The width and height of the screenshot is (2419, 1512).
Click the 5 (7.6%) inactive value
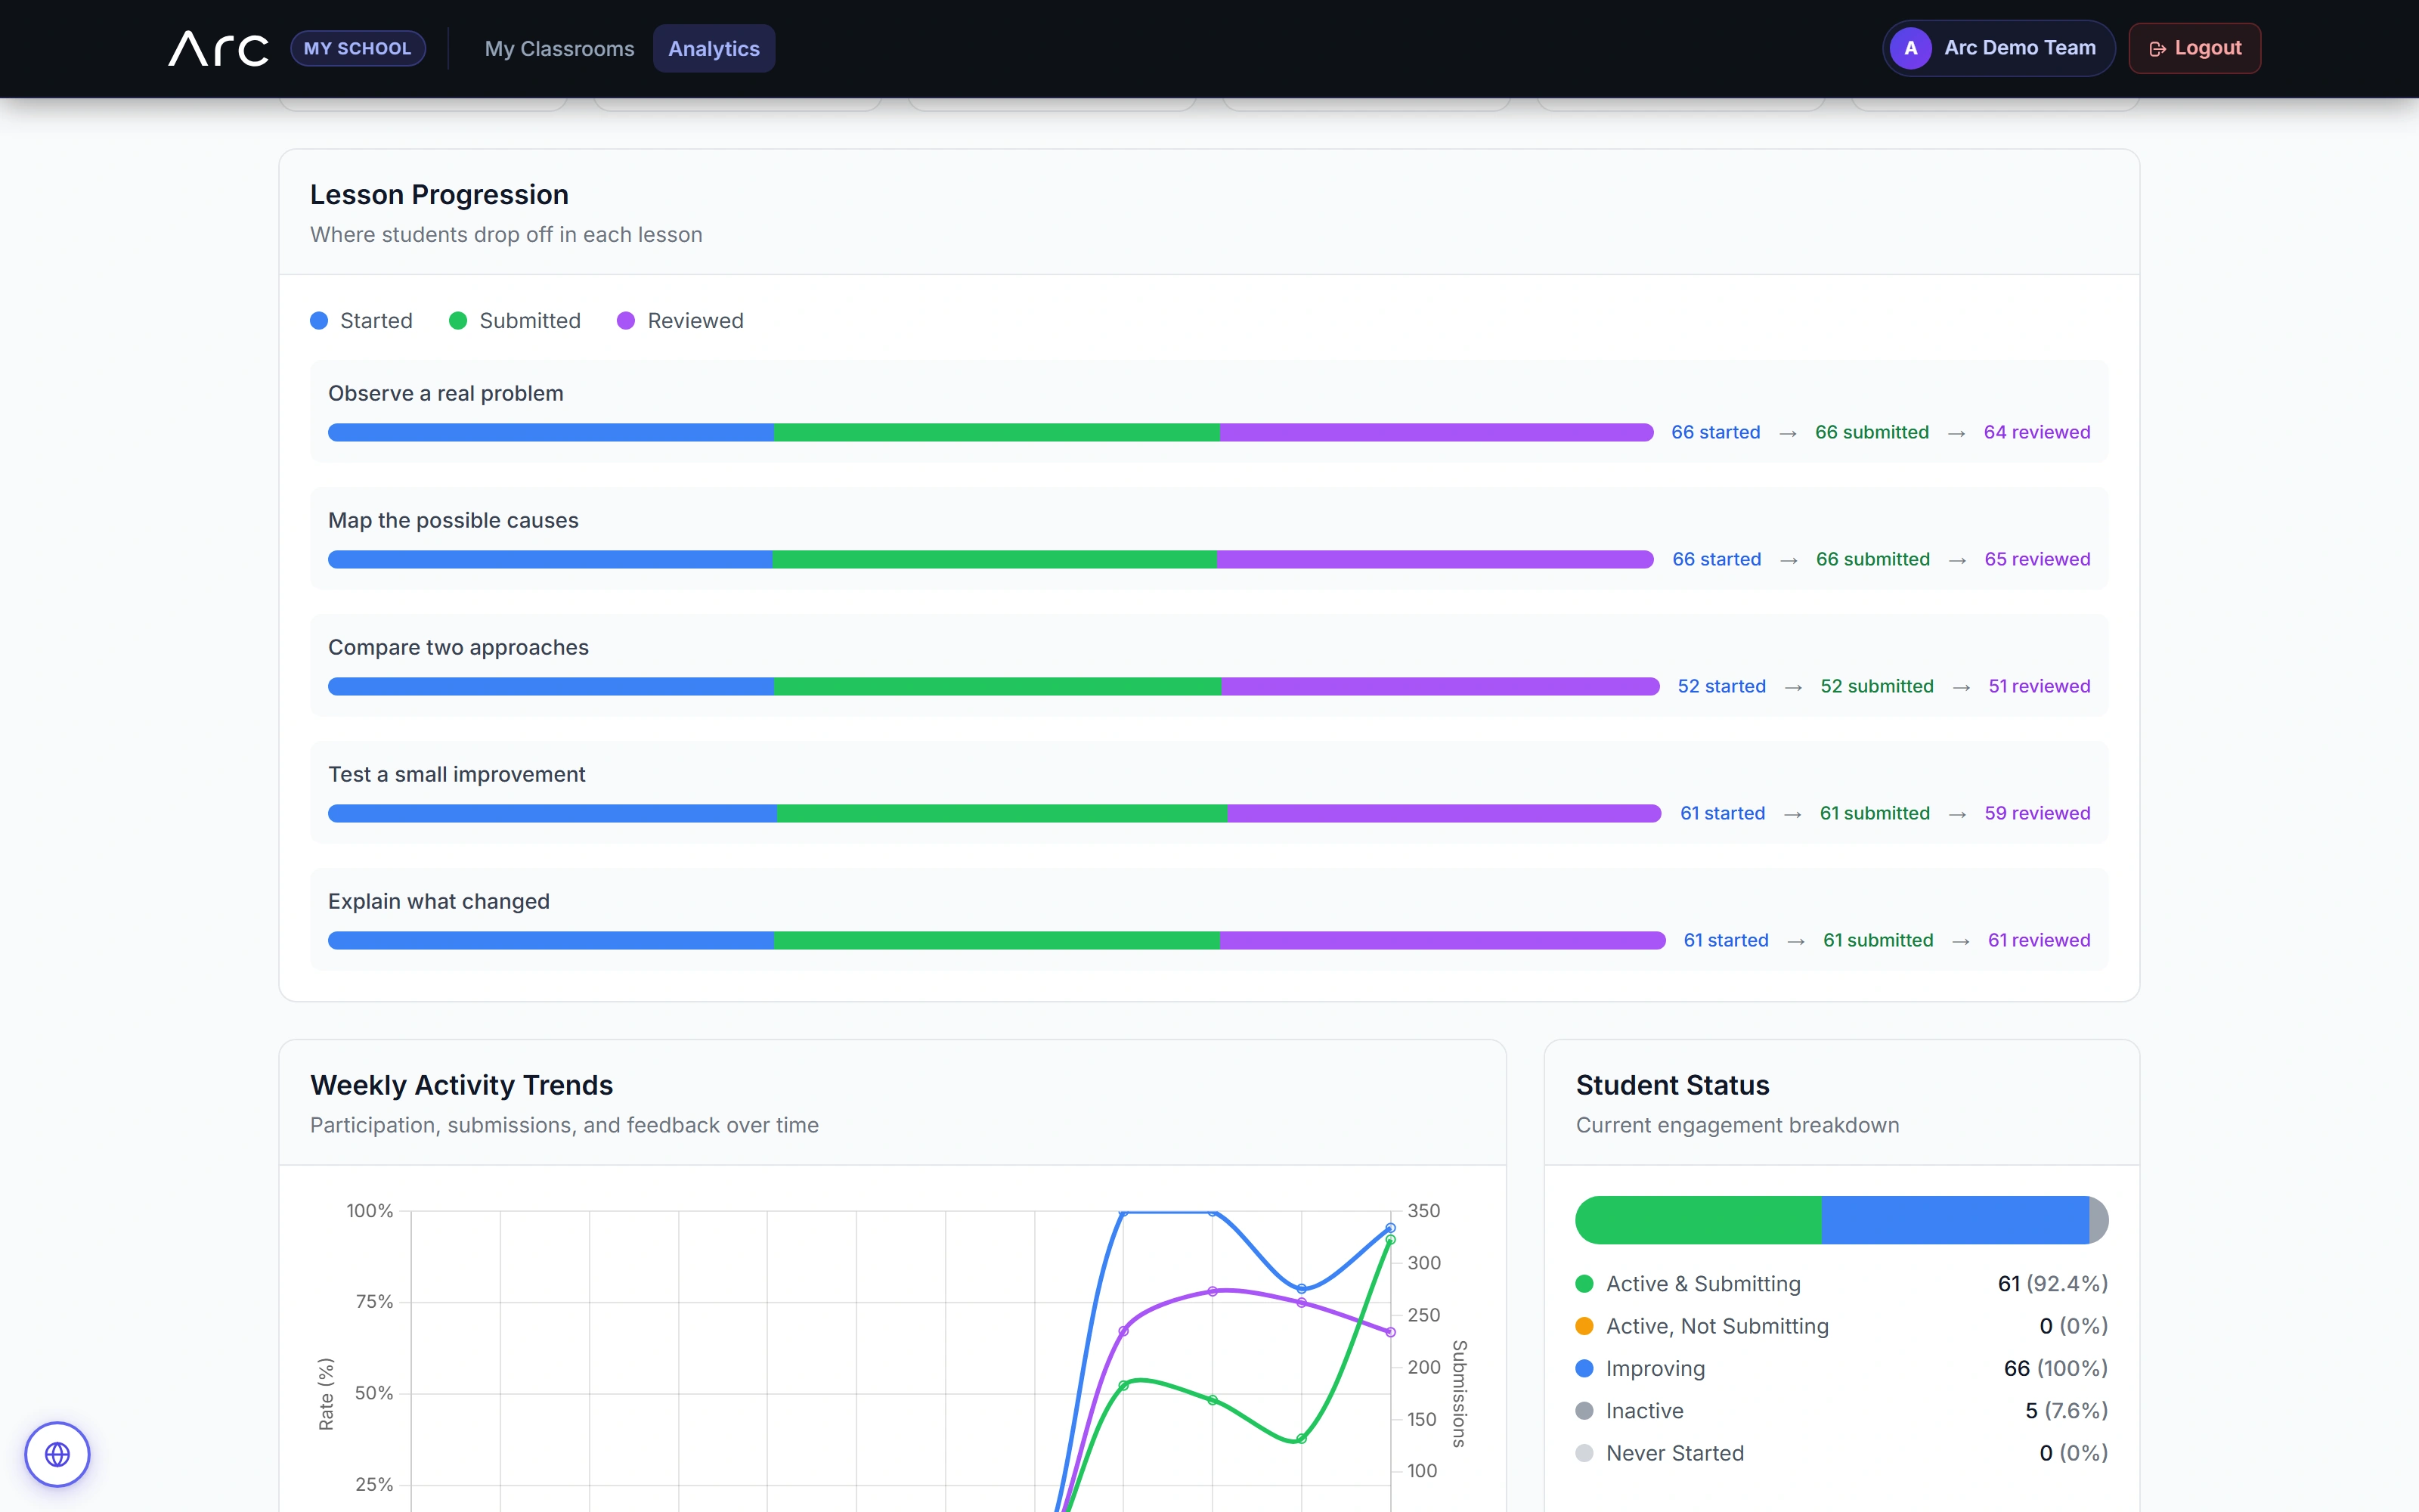pyautogui.click(x=2066, y=1410)
